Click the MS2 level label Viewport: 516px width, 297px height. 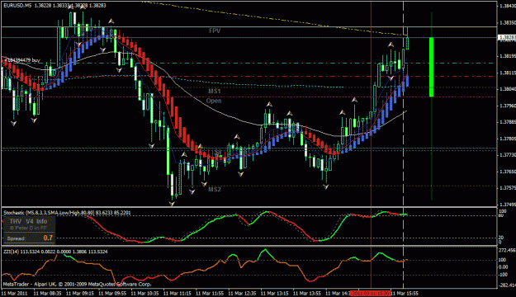(215, 190)
